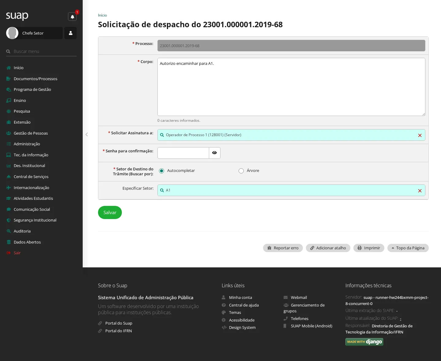Click the Auditoria search icon

click(9, 231)
